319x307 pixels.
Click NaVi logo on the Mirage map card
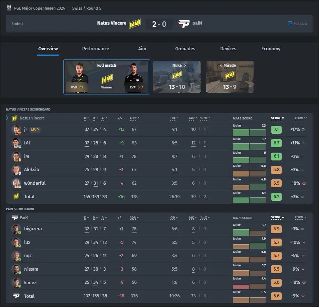(230, 75)
